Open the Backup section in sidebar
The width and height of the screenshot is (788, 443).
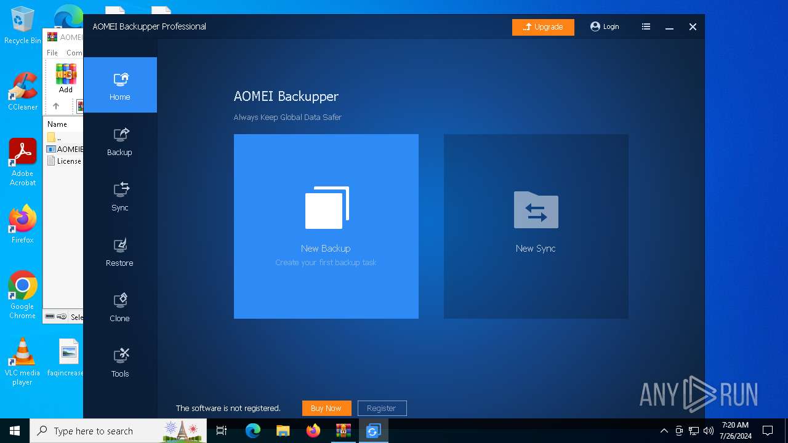pyautogui.click(x=120, y=141)
